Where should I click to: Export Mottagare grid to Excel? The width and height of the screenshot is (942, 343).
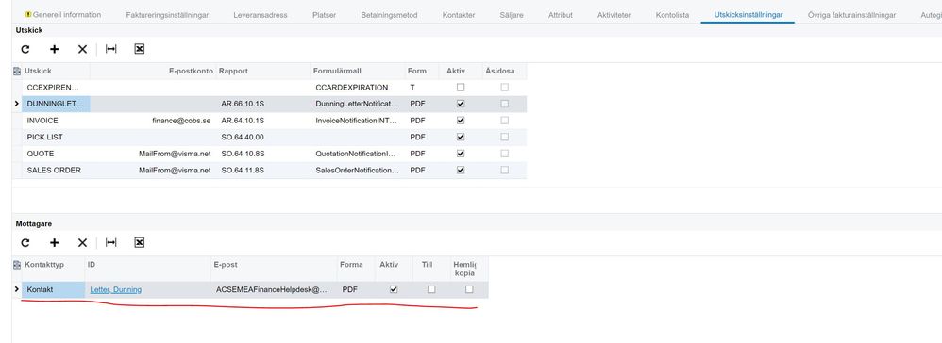point(140,243)
